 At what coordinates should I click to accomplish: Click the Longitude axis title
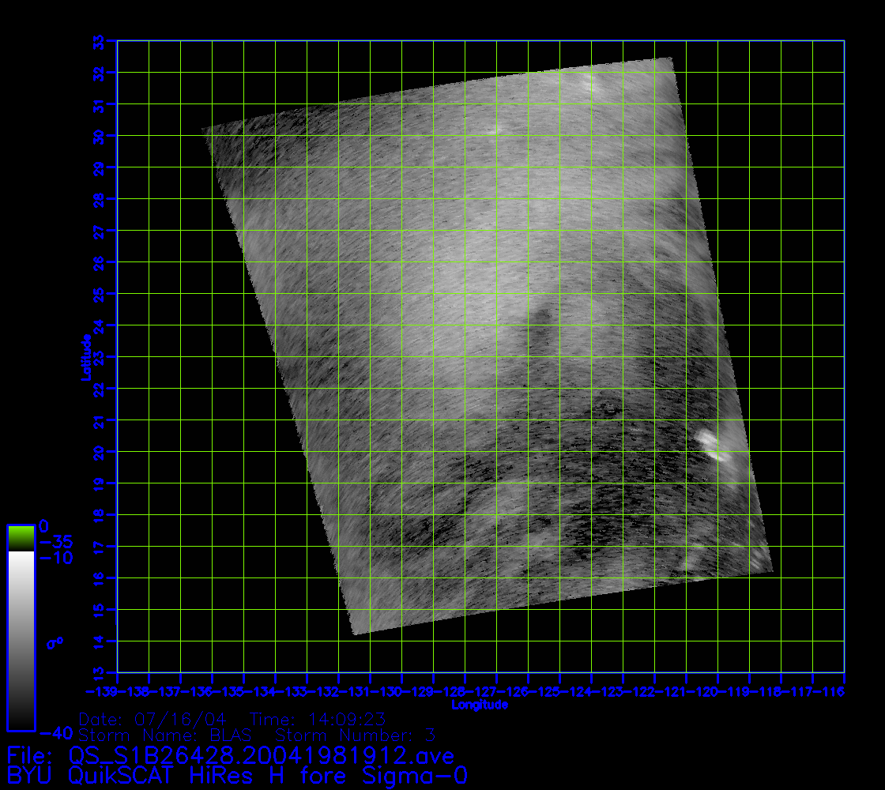pyautogui.click(x=480, y=704)
